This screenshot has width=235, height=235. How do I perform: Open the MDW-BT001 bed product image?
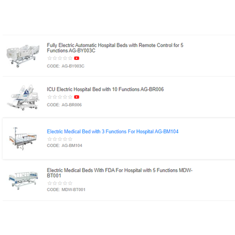pyautogui.click(x=23, y=180)
